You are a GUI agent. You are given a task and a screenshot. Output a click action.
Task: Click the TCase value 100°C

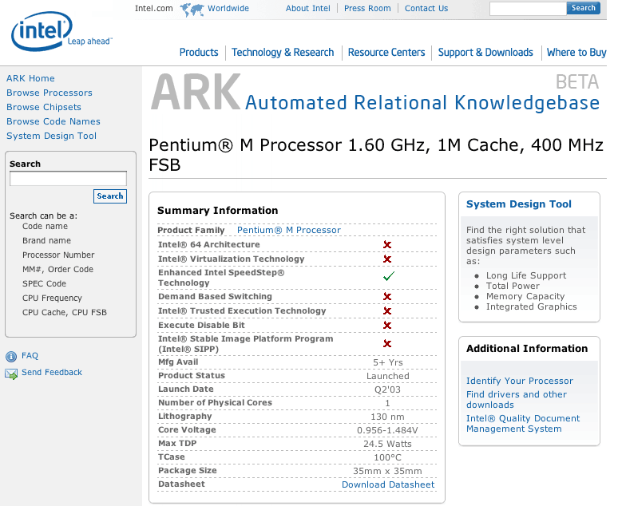[x=387, y=457]
